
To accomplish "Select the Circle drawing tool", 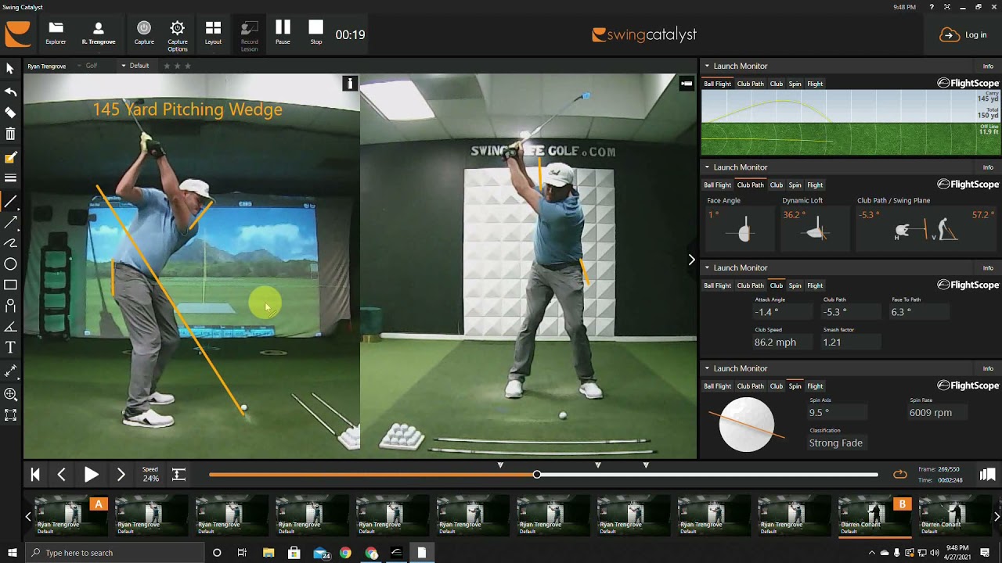I will [x=10, y=264].
